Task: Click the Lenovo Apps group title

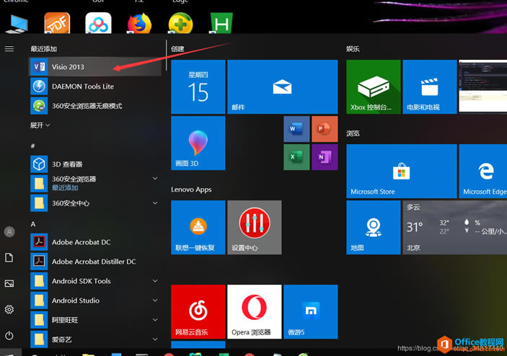Action: coord(191,190)
